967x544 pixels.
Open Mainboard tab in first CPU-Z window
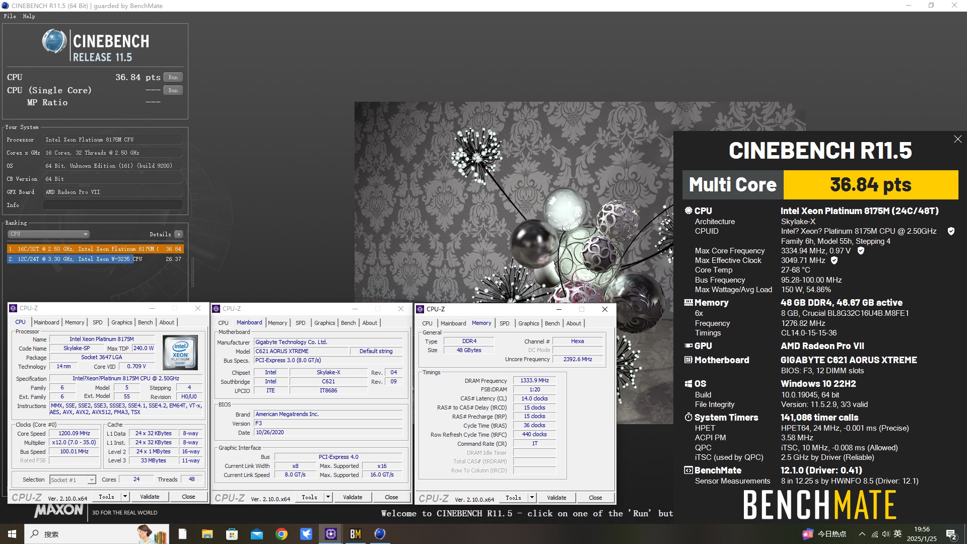click(x=46, y=322)
